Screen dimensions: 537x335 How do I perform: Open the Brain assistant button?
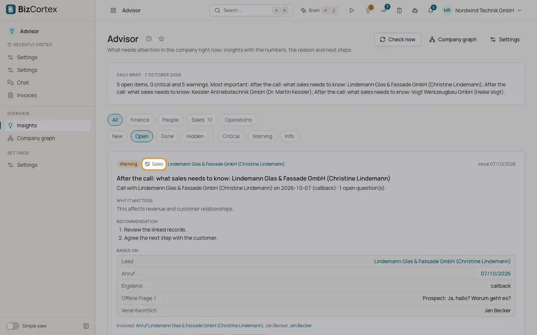[x=319, y=10]
